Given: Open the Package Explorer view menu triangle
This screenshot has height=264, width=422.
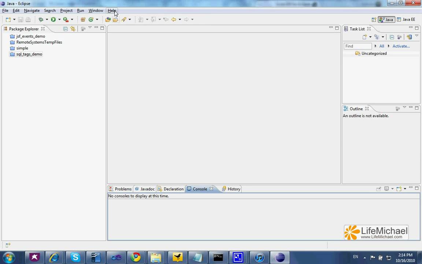Looking at the screenshot, I should [x=90, y=28].
